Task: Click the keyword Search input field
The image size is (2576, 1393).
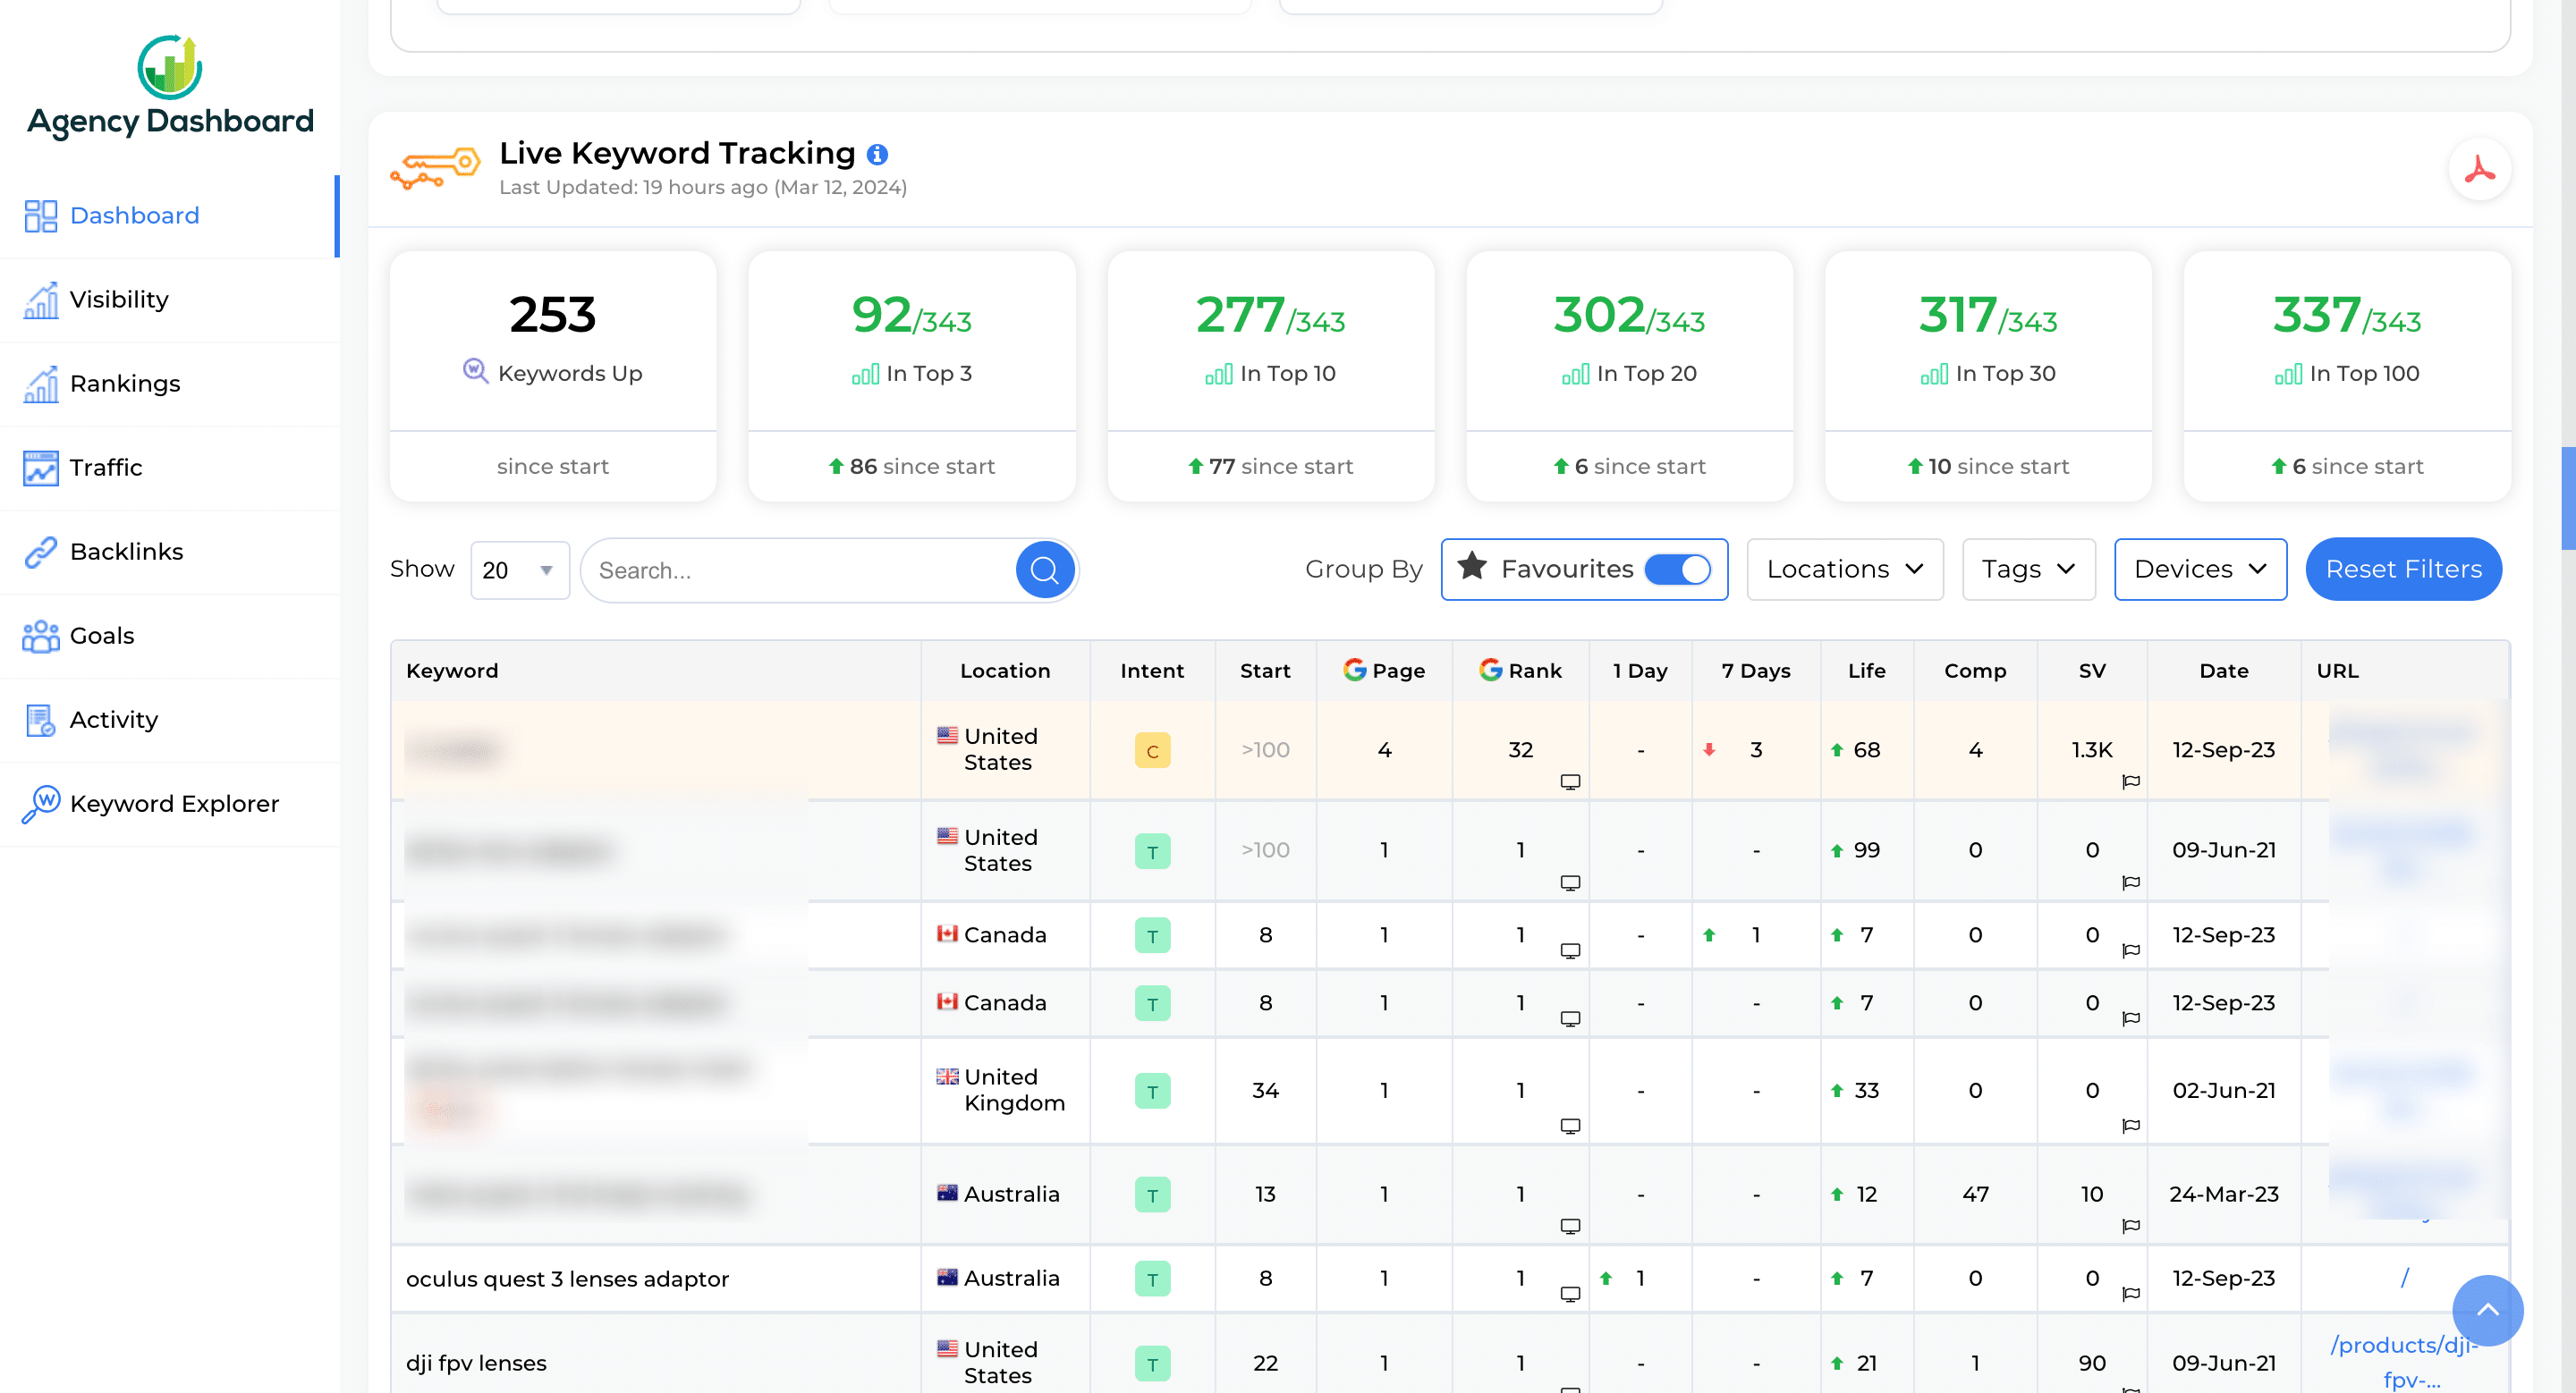Action: (800, 570)
